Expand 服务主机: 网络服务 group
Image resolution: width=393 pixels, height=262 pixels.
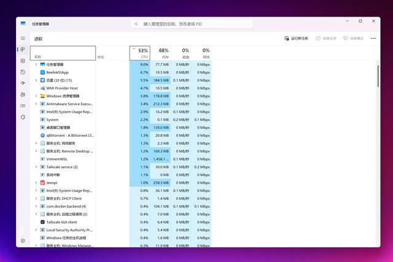coord(36,144)
